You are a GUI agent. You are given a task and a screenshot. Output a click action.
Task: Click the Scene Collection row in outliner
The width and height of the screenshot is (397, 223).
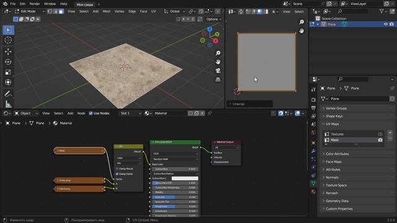click(334, 19)
